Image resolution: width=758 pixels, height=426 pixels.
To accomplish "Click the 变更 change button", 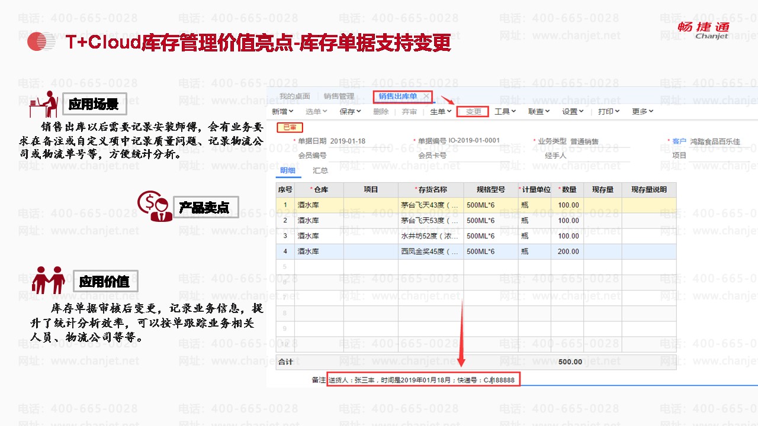I will [x=474, y=111].
